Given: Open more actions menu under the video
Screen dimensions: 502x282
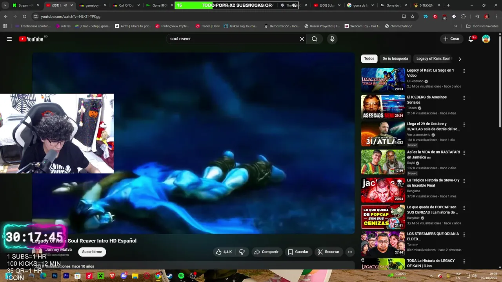Looking at the screenshot, I should click(x=350, y=252).
